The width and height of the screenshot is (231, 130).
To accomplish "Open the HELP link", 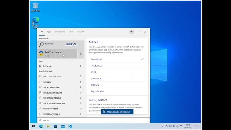I will (93, 72).
